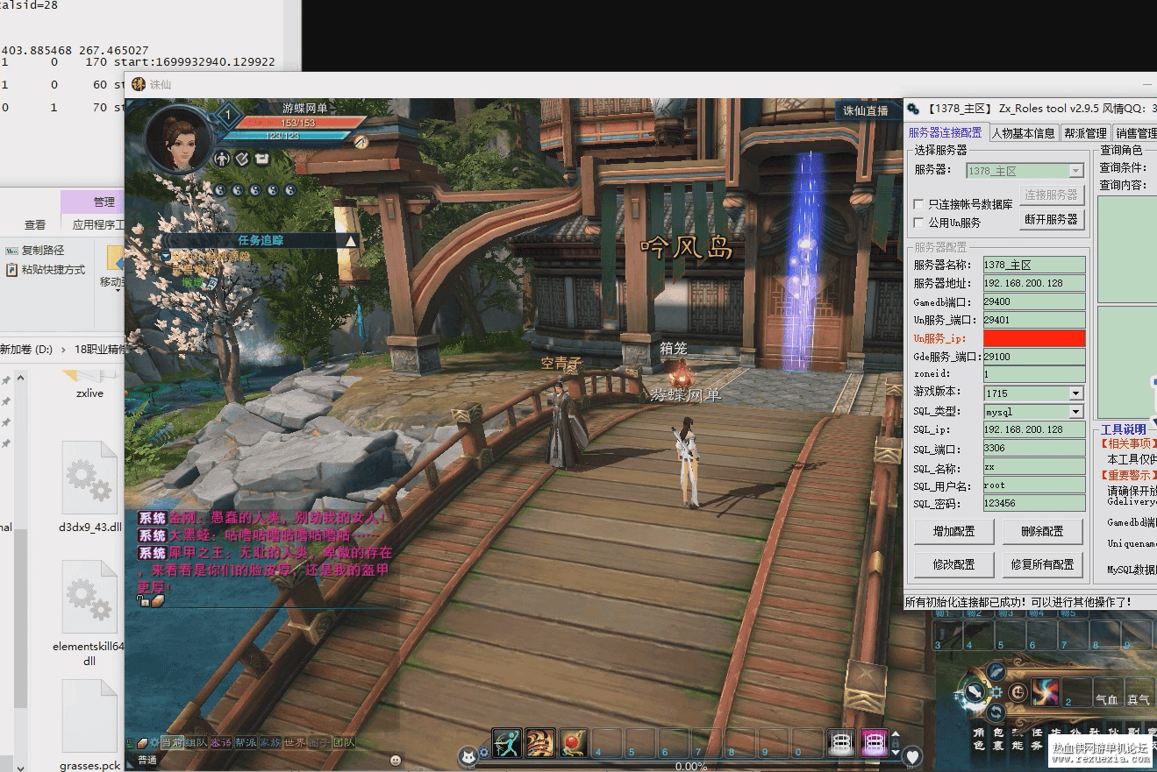Click the last yin-yang buff icon
The image size is (1157, 772).
pyautogui.click(x=290, y=189)
